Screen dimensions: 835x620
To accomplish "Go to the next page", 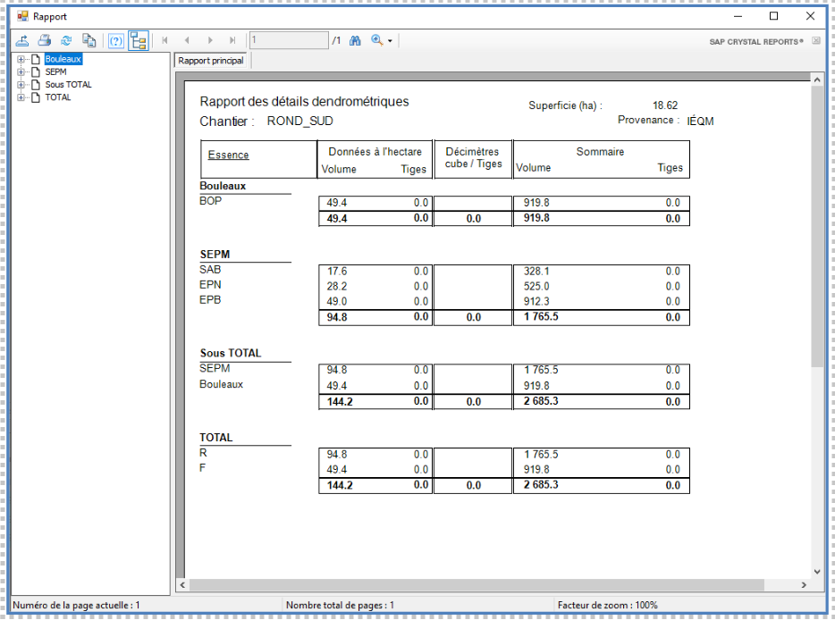I will (210, 40).
